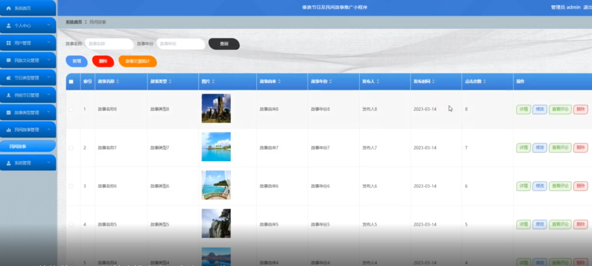Focus the 故事名称 search input field
This screenshot has width=592, height=266.
click(x=109, y=44)
